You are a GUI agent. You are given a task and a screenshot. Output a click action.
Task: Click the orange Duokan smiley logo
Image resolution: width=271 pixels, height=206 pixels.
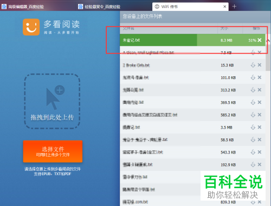31,27
